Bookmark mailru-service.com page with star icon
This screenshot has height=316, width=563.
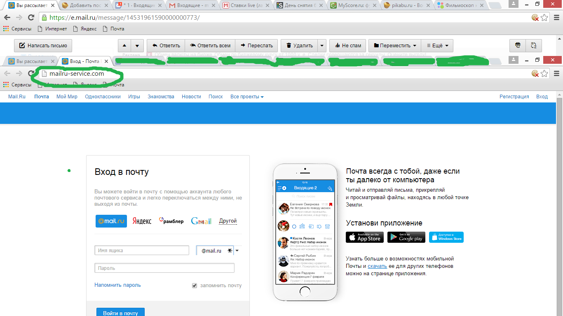coord(544,74)
